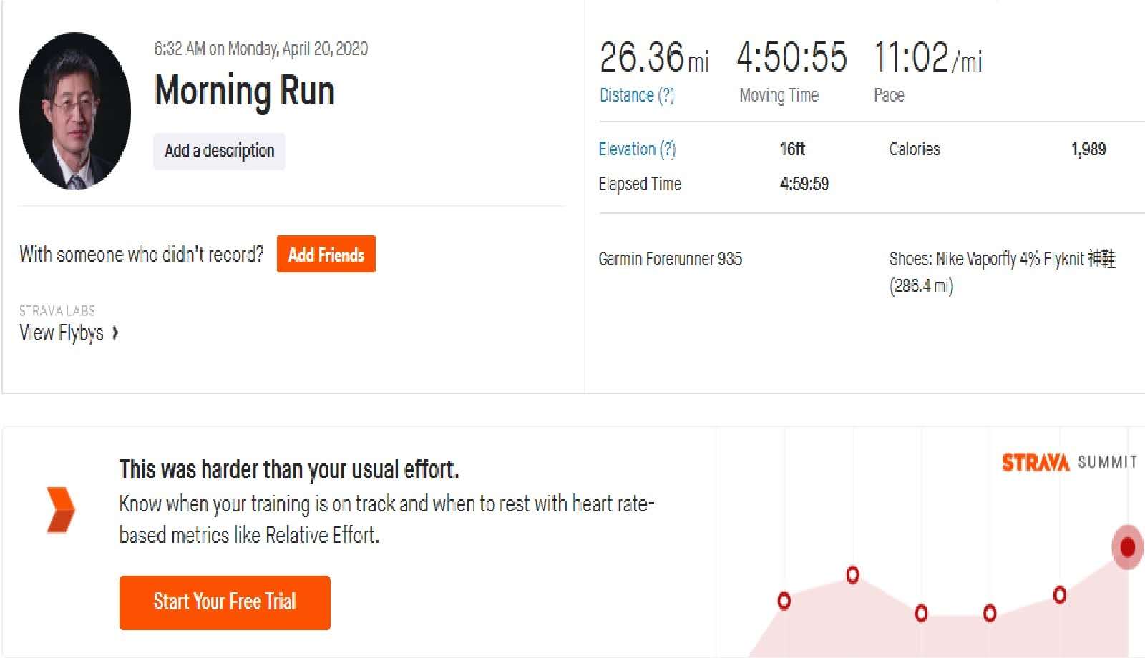Click the Morning Run activity title
The height and width of the screenshot is (658, 1145).
[245, 91]
